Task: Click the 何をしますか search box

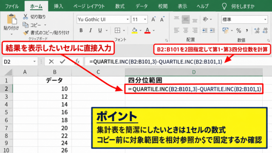Action: [243, 6]
